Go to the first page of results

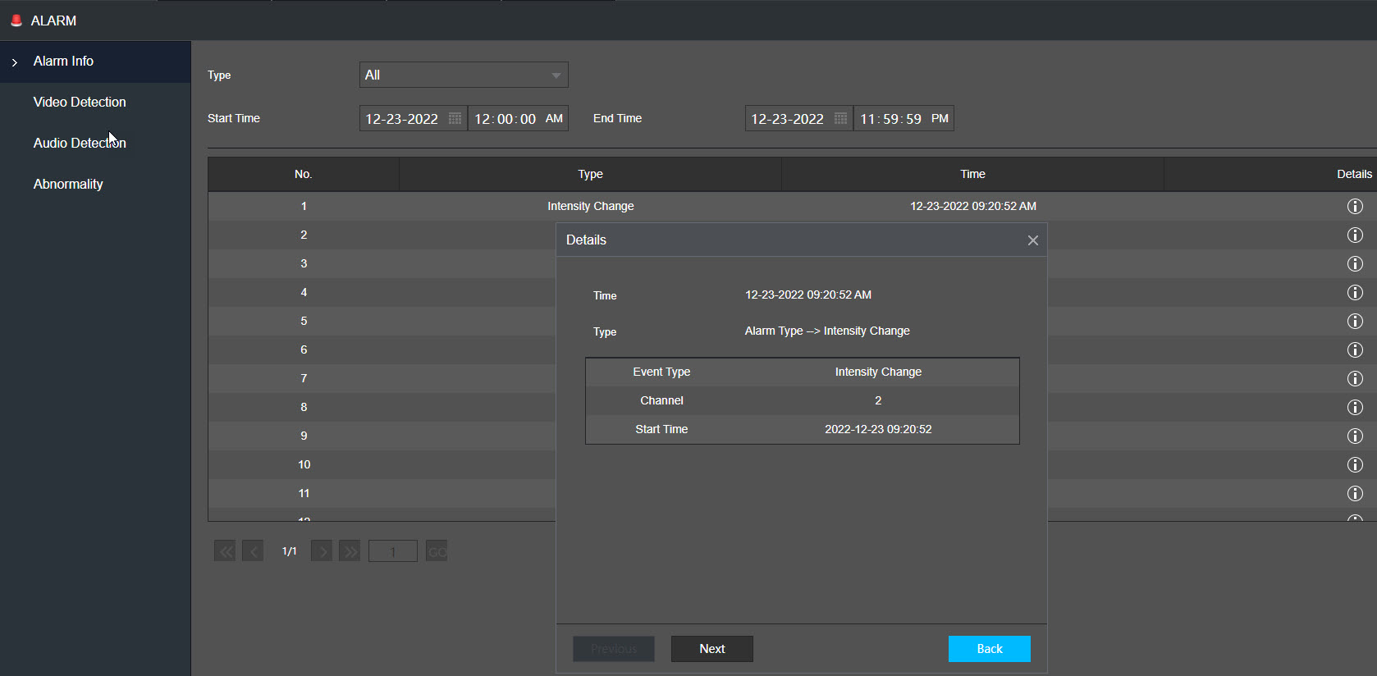pos(225,551)
